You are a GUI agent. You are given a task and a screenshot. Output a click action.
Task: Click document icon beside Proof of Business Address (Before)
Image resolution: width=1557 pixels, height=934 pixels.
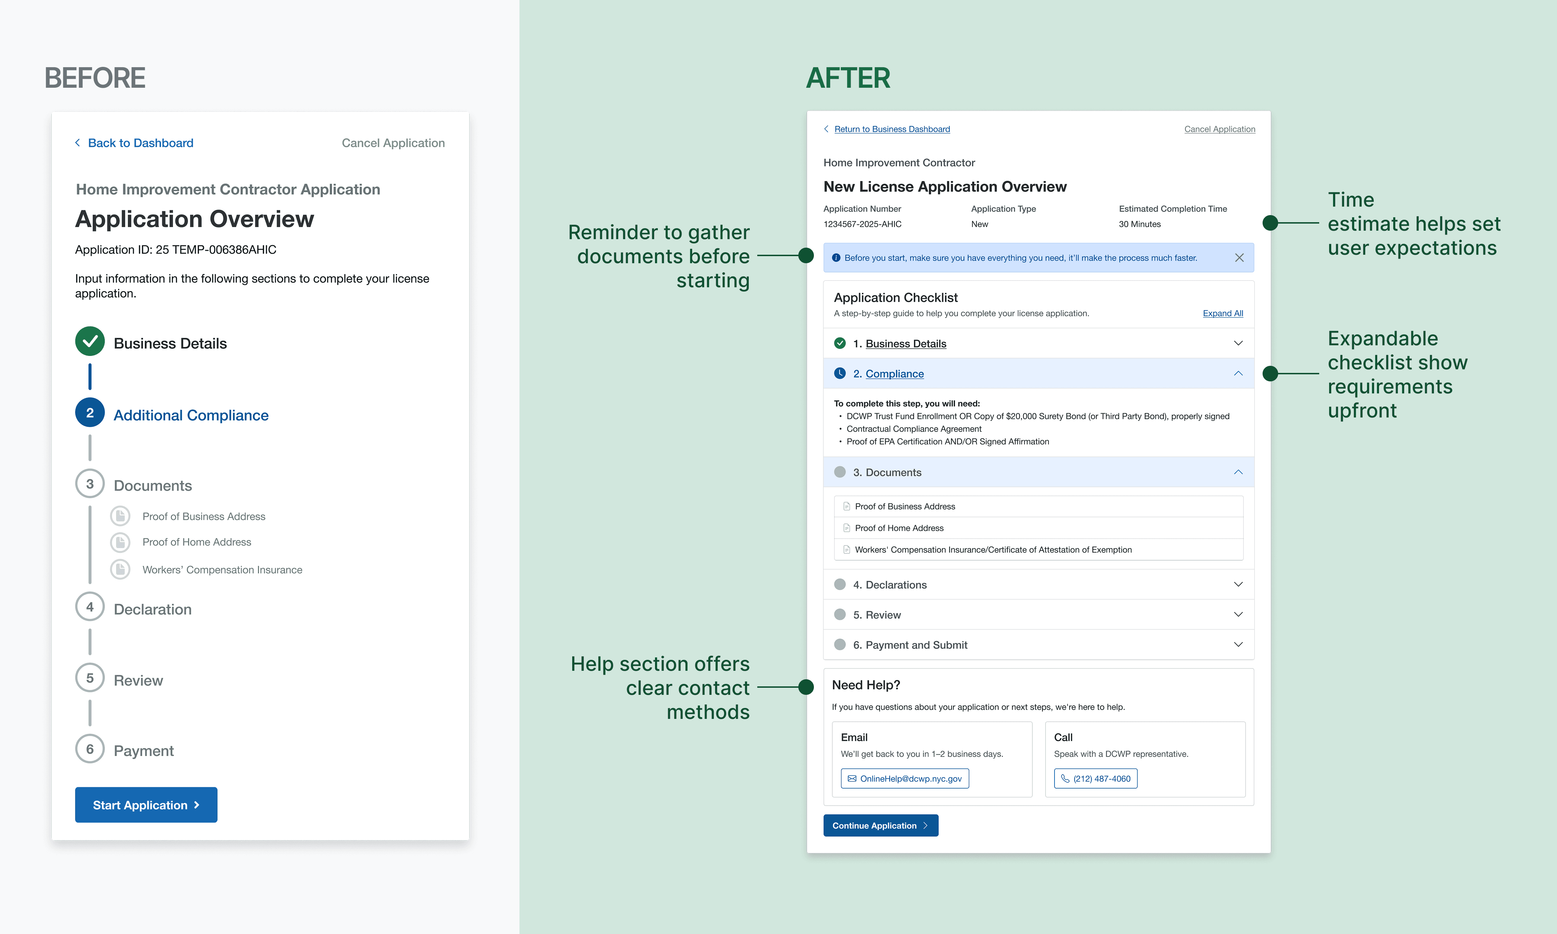120,516
